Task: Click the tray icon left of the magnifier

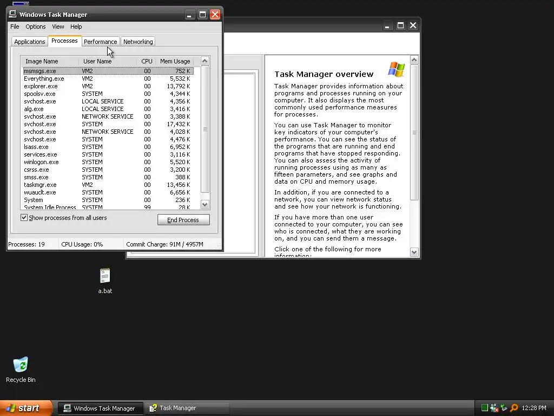Action: [x=504, y=408]
